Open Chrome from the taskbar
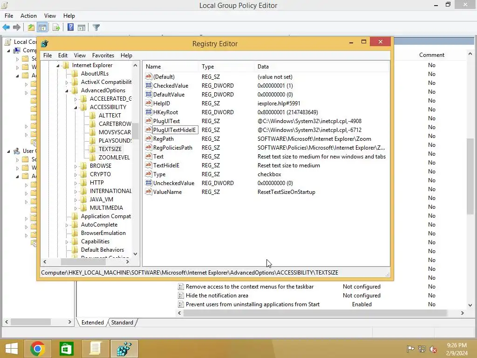477x358 pixels. pyautogui.click(x=38, y=349)
